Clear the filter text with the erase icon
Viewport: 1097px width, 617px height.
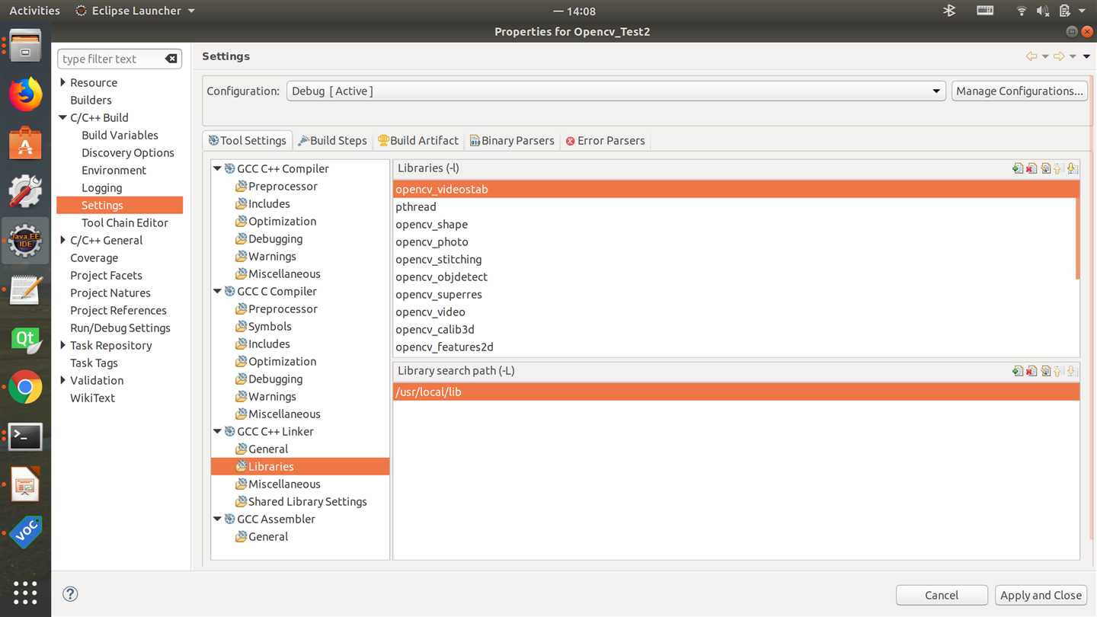click(x=171, y=59)
